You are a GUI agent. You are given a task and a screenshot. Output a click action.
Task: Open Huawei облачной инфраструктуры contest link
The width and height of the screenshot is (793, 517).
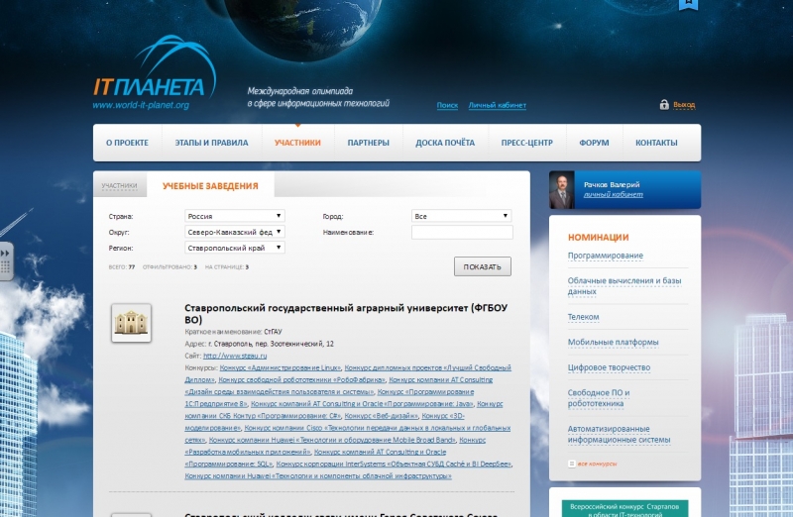[318, 476]
